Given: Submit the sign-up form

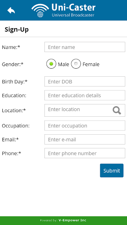Looking at the screenshot, I should (x=112, y=171).
